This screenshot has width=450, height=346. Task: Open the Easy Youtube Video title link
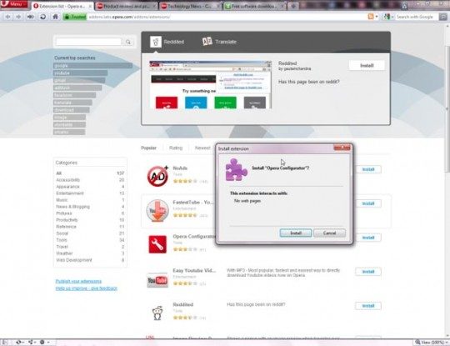[x=194, y=270]
